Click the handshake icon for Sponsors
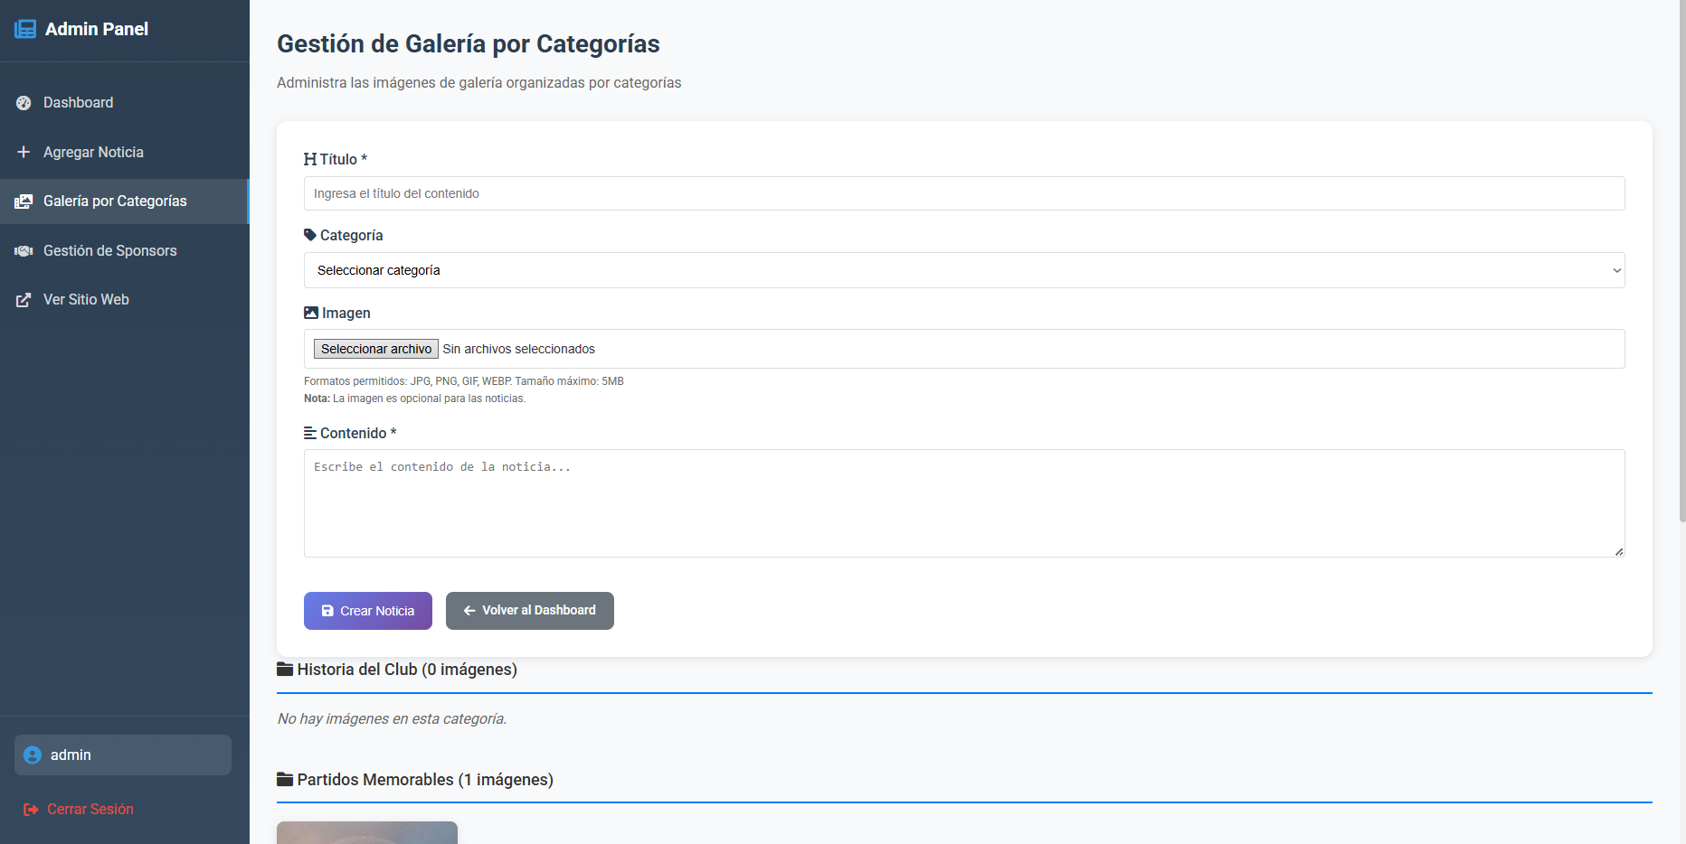The height and width of the screenshot is (844, 1686). (x=24, y=251)
